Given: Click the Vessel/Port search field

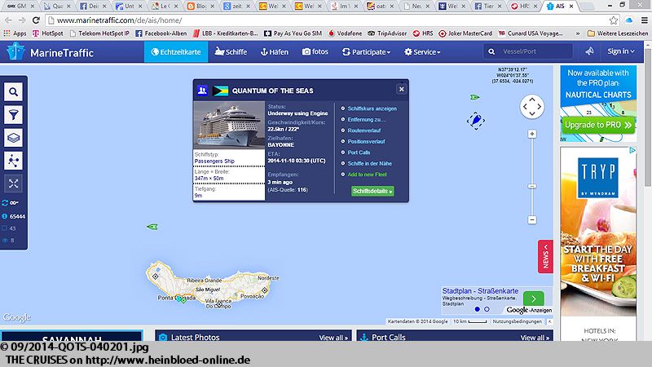Looking at the screenshot, I should coord(528,51).
